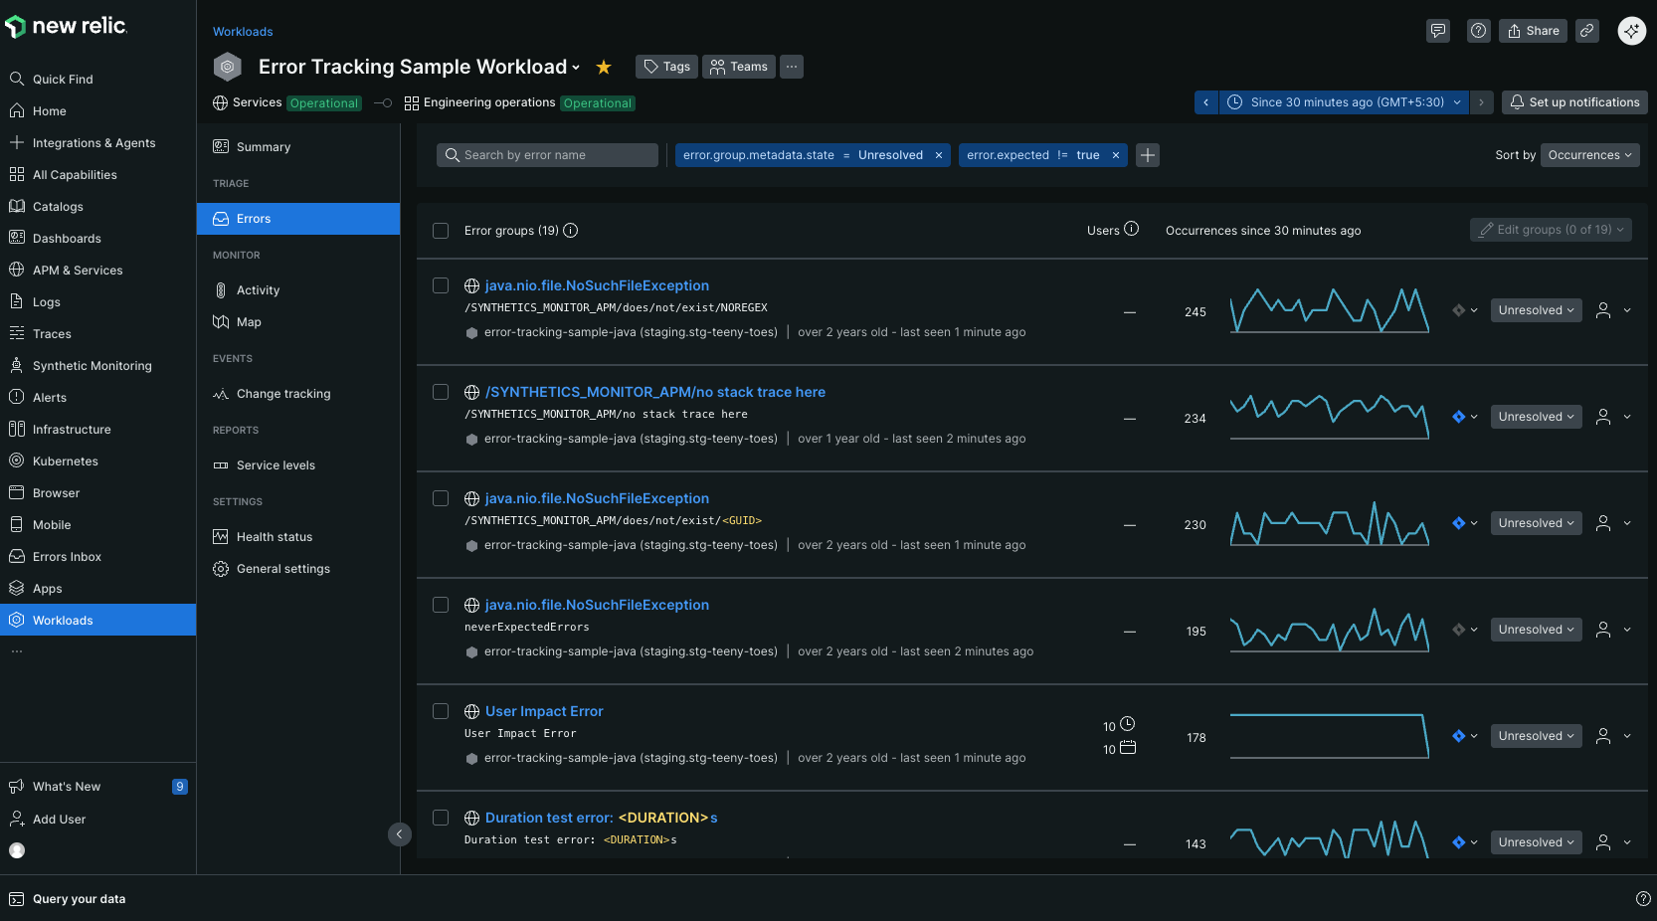Open the Duration test error link
The image size is (1657, 921).
point(601,818)
